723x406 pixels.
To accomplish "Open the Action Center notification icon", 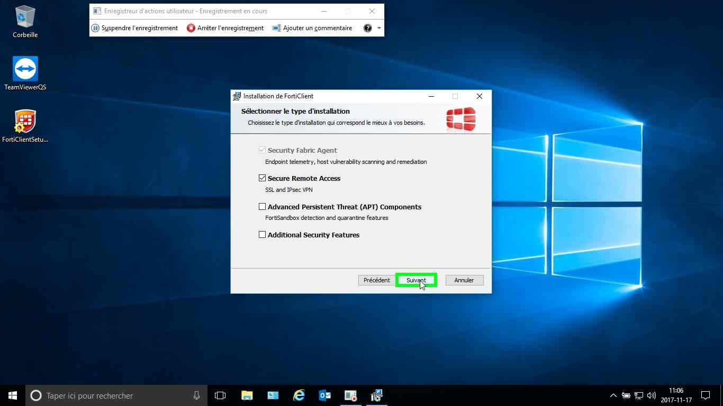I will [x=706, y=395].
